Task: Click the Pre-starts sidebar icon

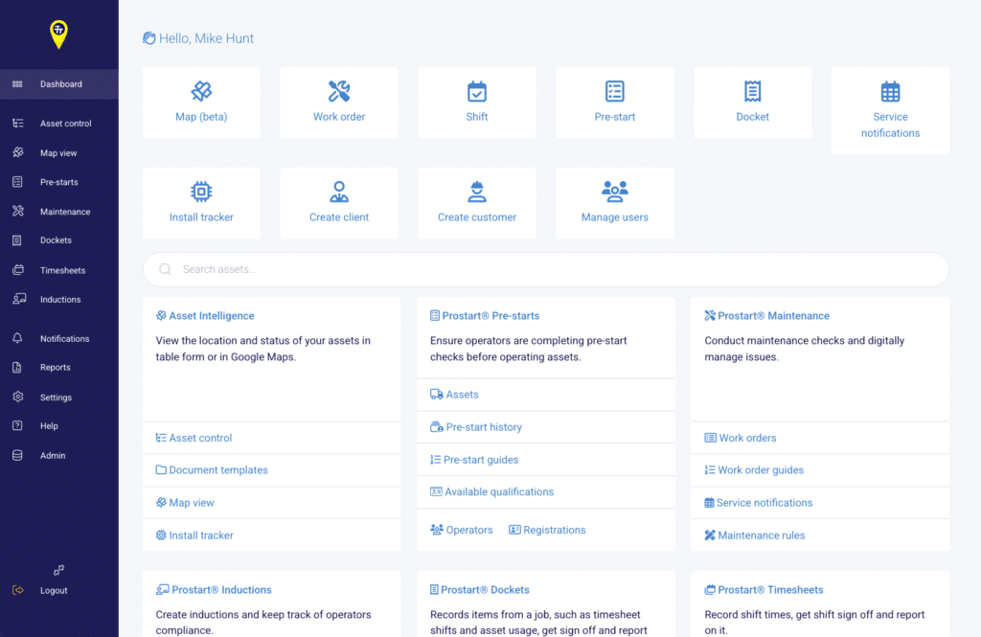Action: point(17,181)
